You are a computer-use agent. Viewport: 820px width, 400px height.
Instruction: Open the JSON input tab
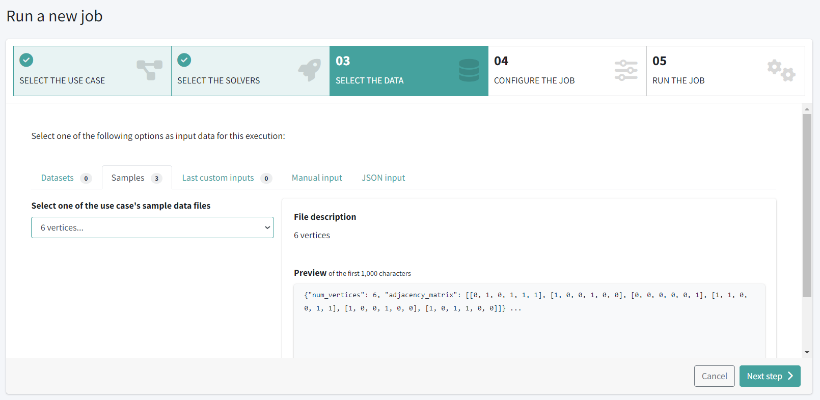point(384,178)
